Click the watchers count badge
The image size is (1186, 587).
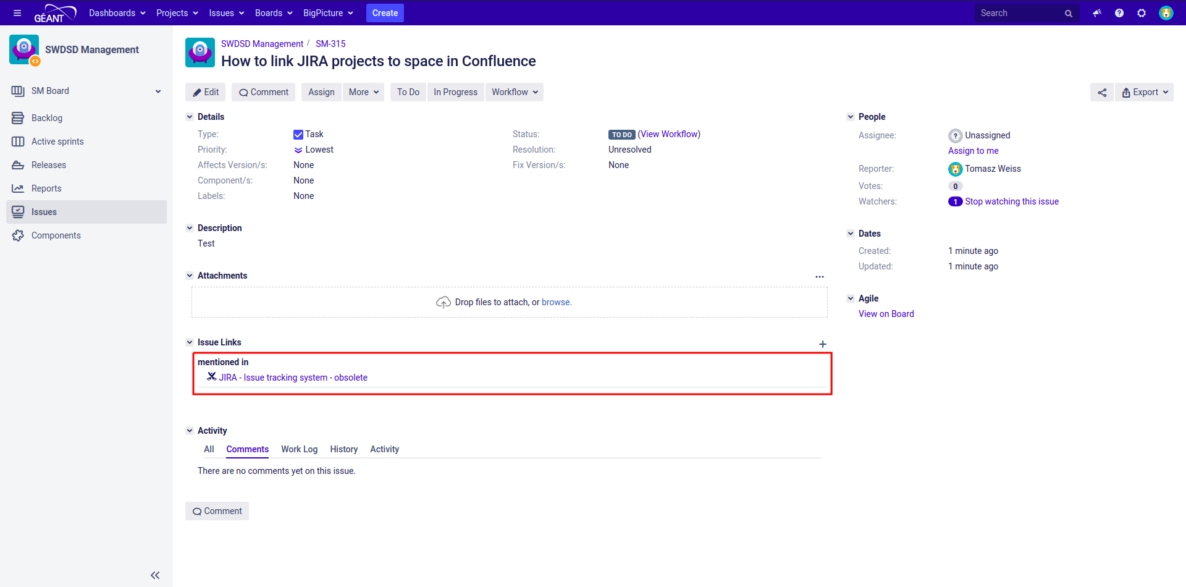(956, 201)
